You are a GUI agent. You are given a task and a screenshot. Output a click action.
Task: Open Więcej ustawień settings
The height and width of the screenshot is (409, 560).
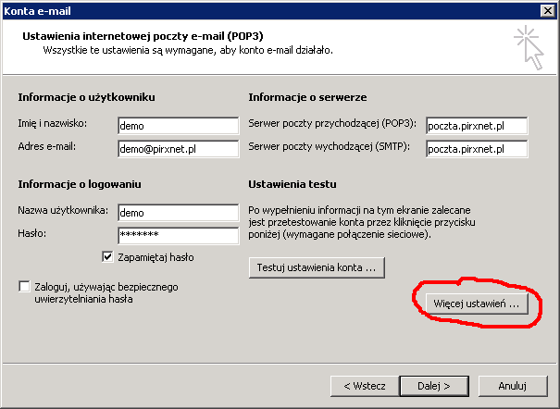click(x=479, y=304)
